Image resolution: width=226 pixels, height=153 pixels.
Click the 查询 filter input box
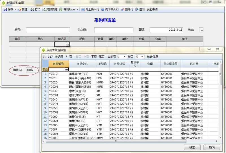click(x=57, y=69)
